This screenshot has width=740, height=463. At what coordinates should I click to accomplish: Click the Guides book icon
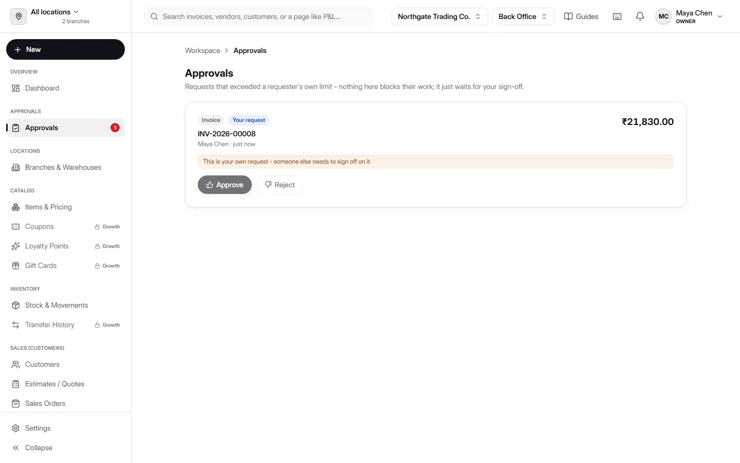(x=568, y=16)
